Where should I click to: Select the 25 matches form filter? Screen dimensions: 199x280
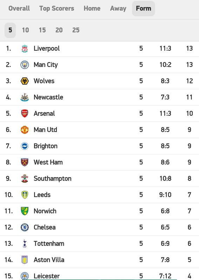pyautogui.click(x=76, y=30)
